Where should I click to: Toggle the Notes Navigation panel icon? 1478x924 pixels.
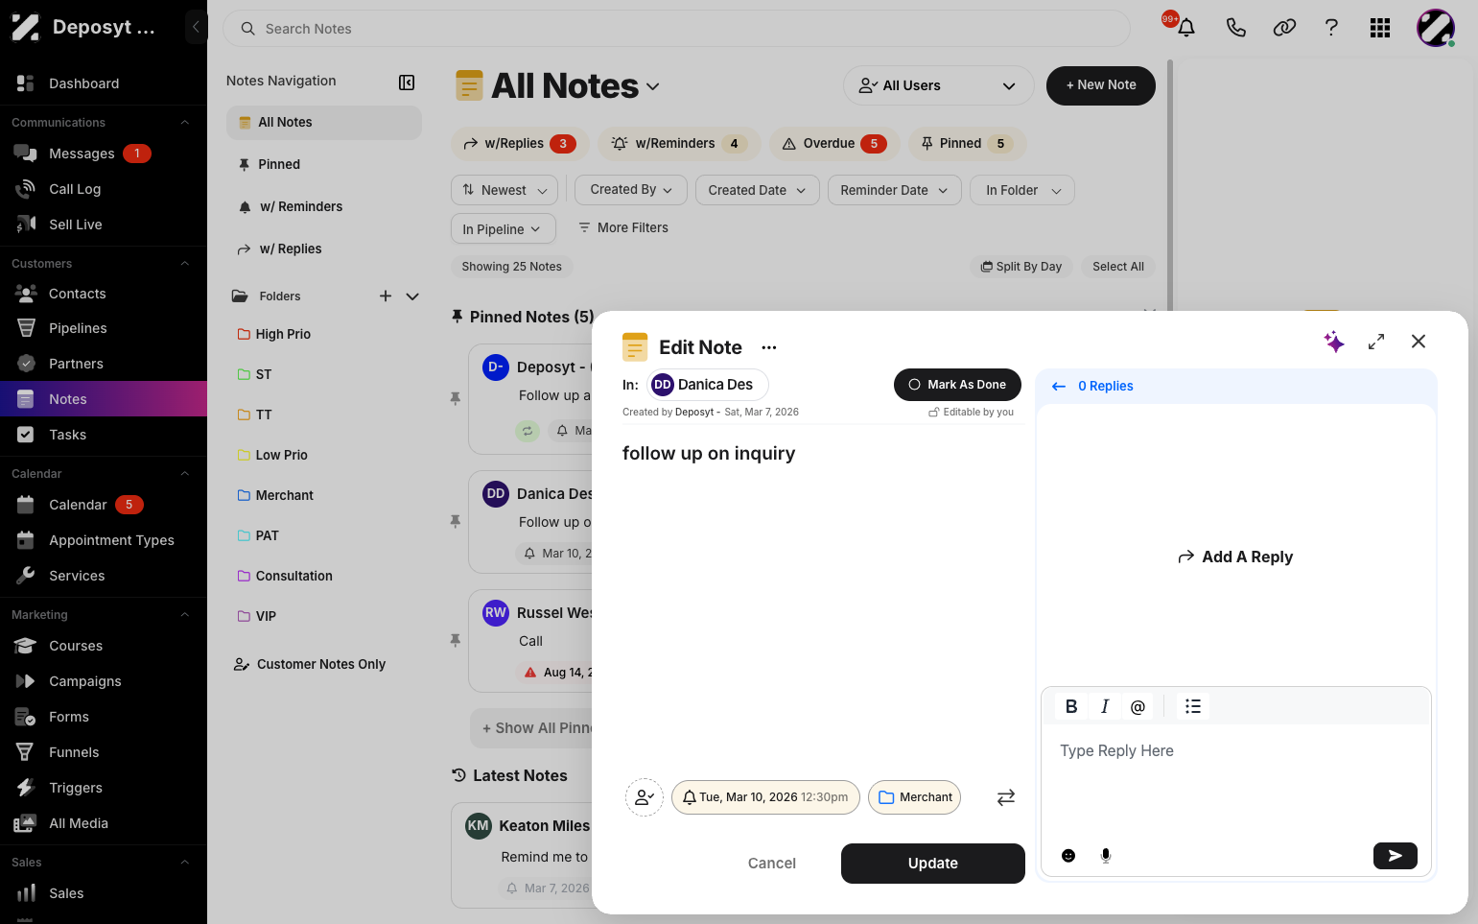tap(407, 83)
